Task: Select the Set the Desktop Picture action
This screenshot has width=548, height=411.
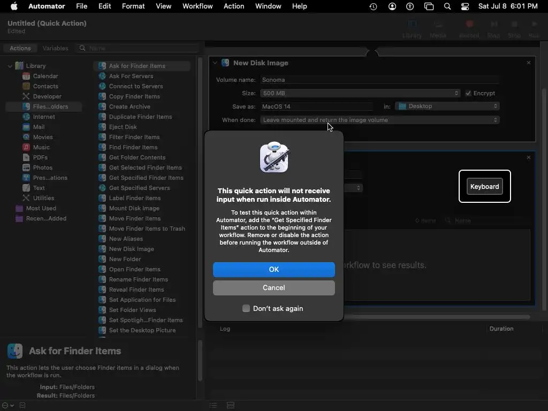Action: click(x=142, y=330)
